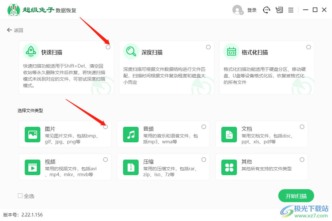Click the 选择文件类型 heading
Screen dimensions: 332x221
pos(30,110)
